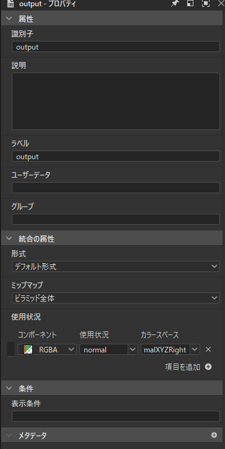Collapse the 属性 section
Viewport: 225px width, 449px height.
[x=9, y=19]
